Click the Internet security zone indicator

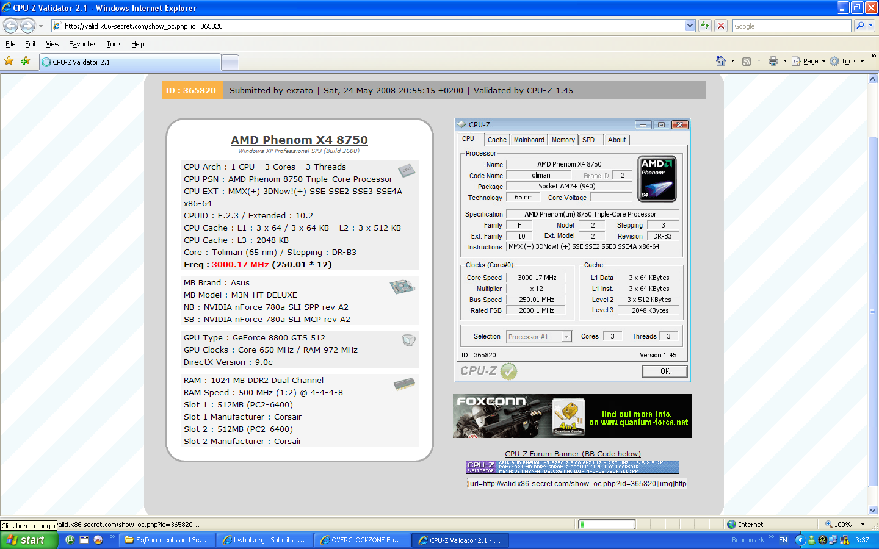pos(745,524)
